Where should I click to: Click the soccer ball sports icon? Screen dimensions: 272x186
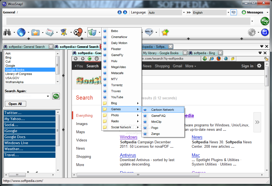tap(78, 32)
